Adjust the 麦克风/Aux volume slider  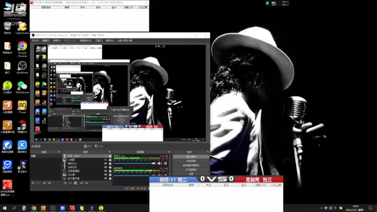tap(135, 163)
